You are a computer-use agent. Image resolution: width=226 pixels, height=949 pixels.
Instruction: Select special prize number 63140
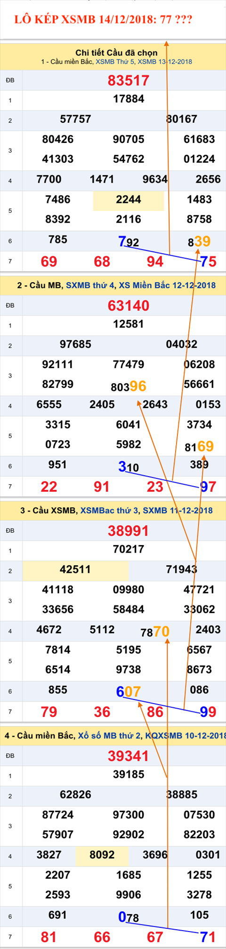(x=129, y=305)
